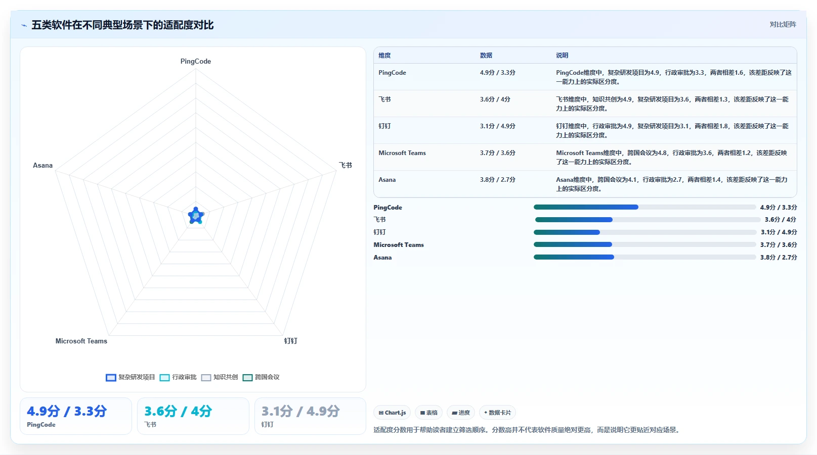Click the Microsoft Teams progress bar

[x=644, y=244]
